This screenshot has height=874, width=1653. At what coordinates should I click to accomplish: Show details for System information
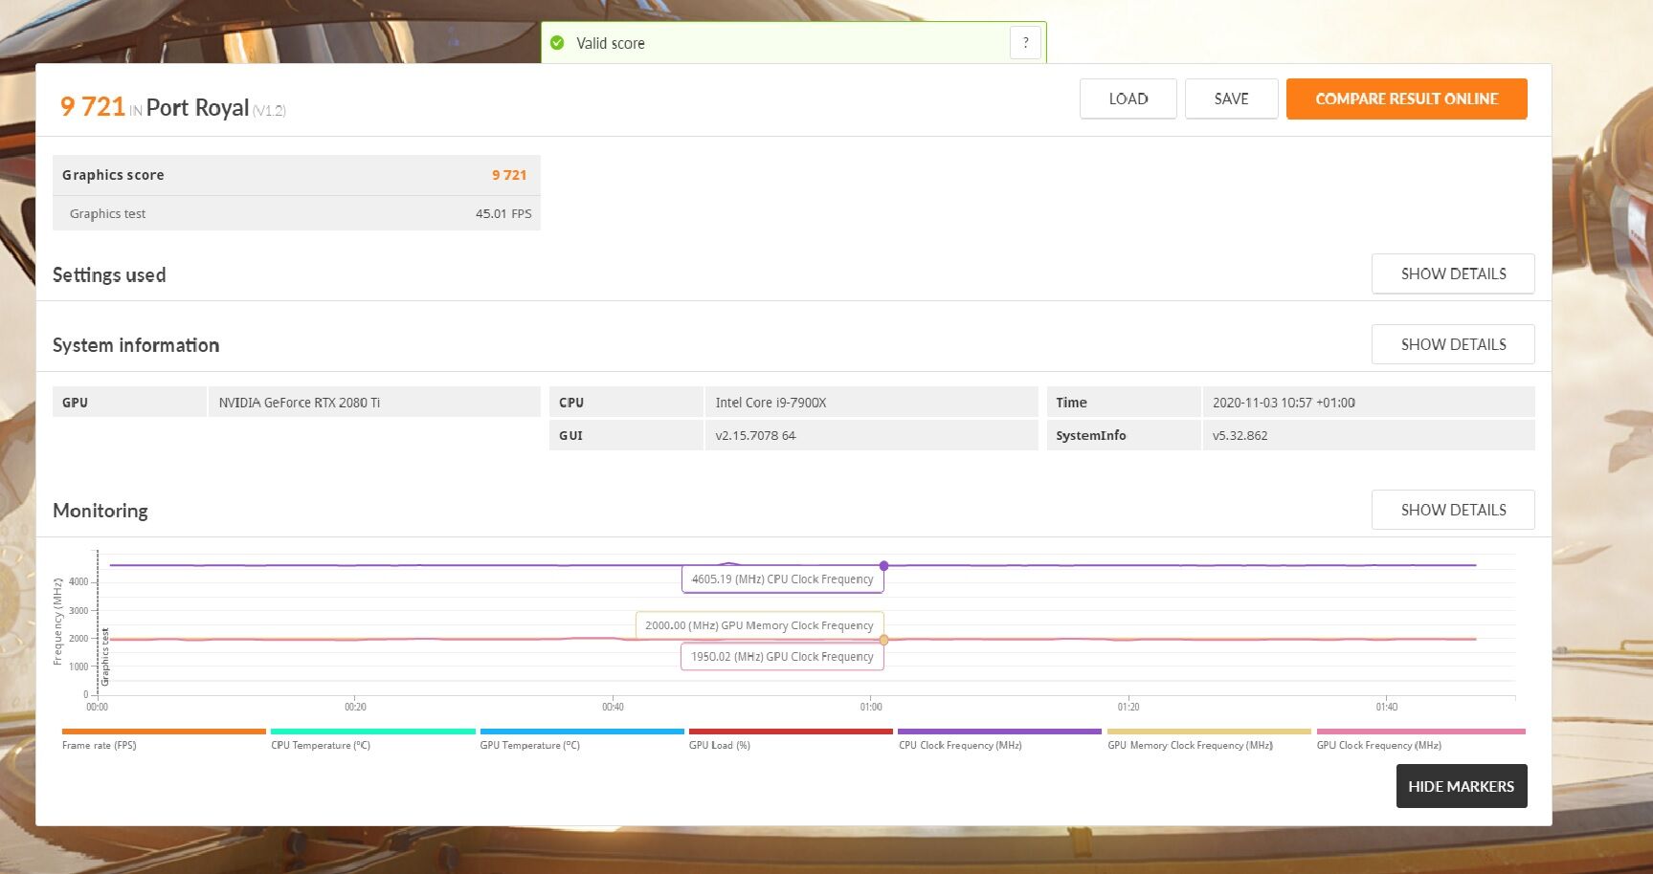pos(1453,344)
